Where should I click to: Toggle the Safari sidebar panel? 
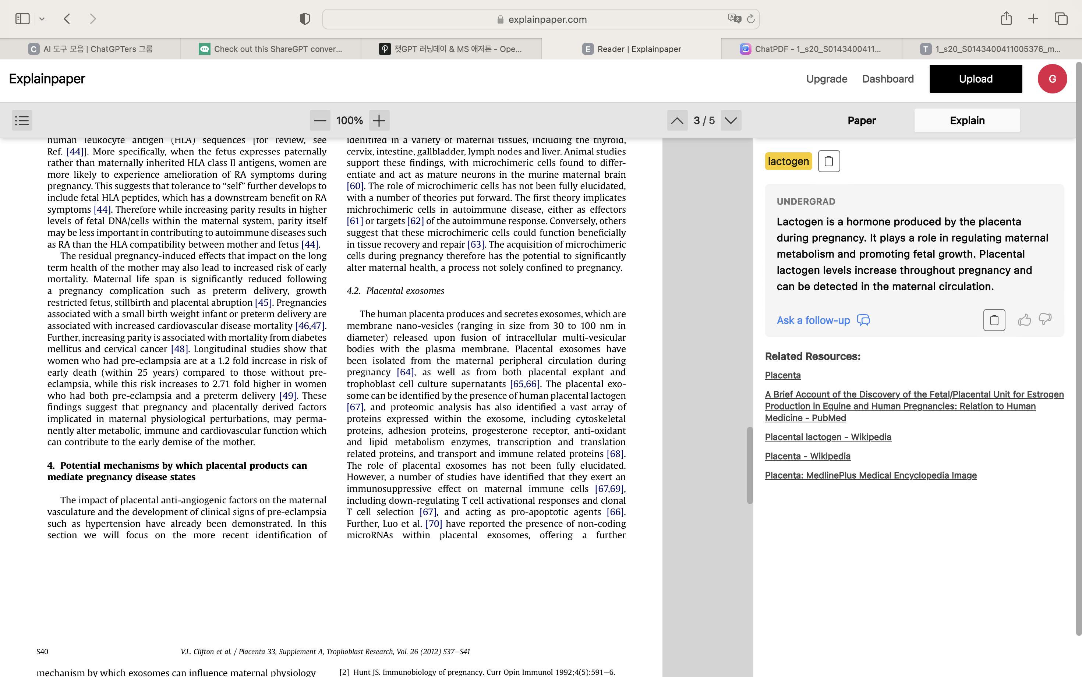point(22,19)
